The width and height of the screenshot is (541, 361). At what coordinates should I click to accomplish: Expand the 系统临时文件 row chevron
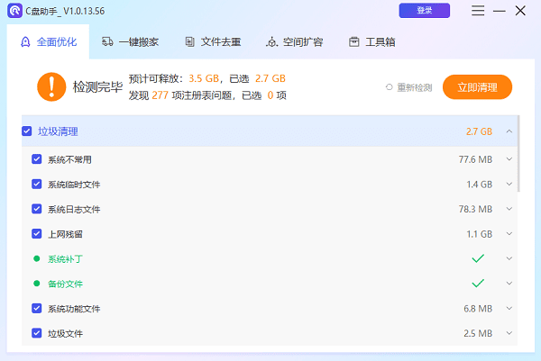[509, 184]
